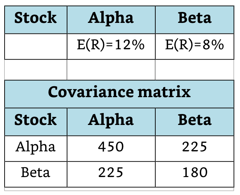Click the 450 covariance value
240x195 pixels.
(111, 146)
